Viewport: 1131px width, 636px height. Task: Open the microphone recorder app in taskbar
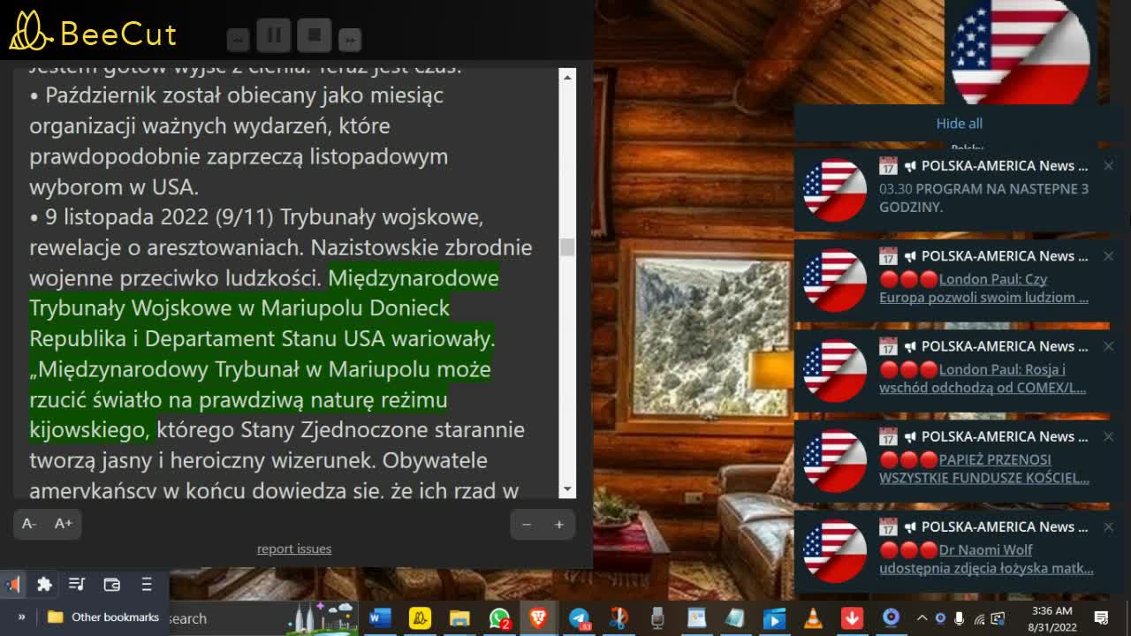pos(657,618)
